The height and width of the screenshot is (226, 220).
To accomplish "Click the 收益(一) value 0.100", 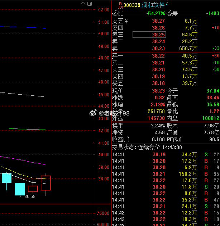I will [x=158, y=139].
